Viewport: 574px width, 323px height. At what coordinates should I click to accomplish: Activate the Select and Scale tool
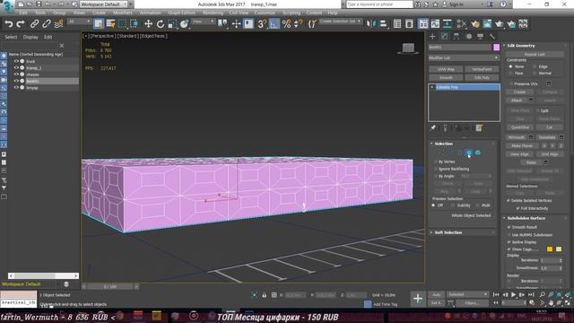tap(172, 24)
